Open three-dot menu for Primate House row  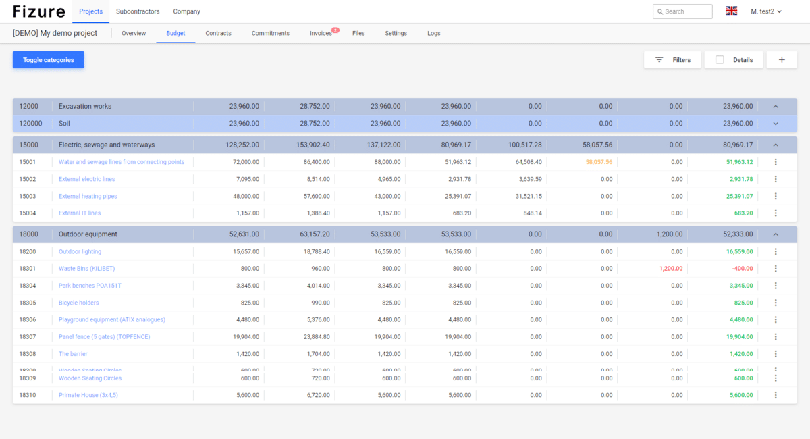click(x=776, y=395)
